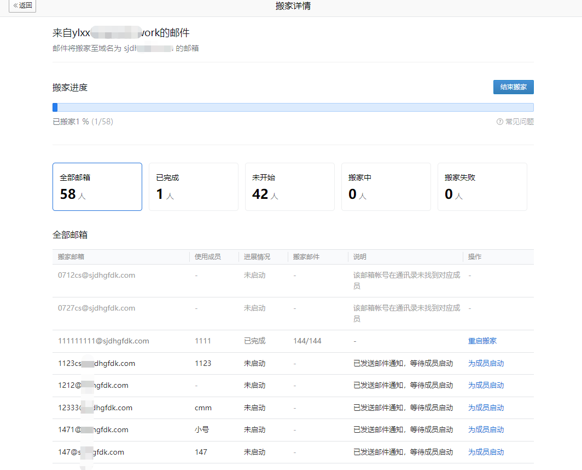Screen dimensions: 582x470
Task: Click the 搬家详情 page title
Action: pyautogui.click(x=293, y=6)
